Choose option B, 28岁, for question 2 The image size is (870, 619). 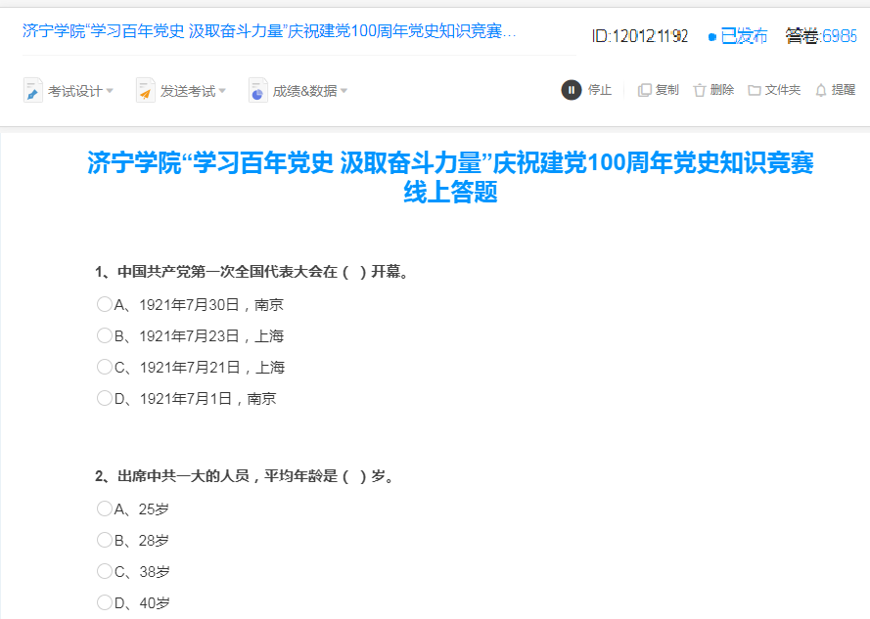coord(105,540)
